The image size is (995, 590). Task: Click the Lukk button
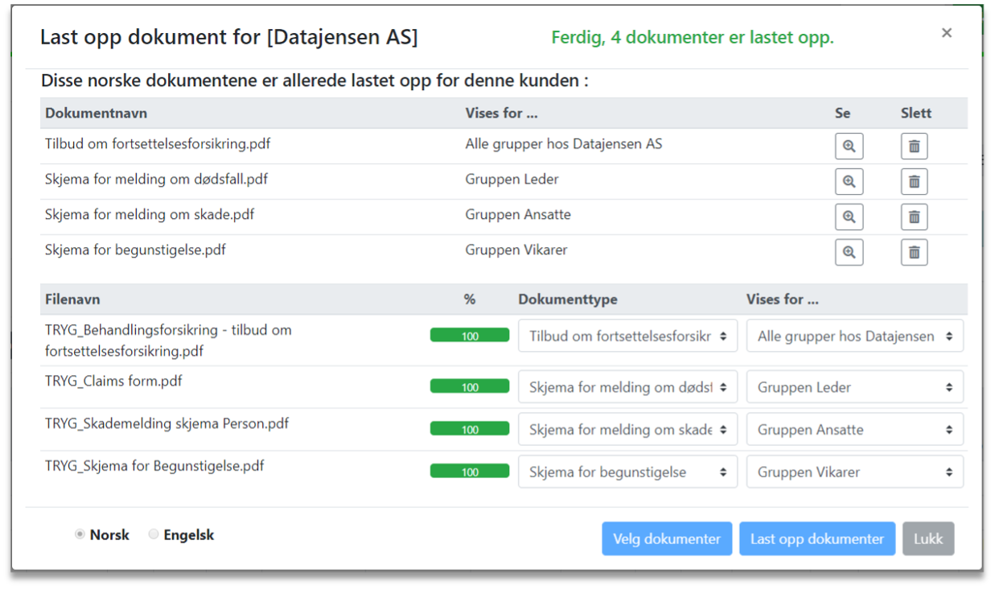(x=927, y=539)
